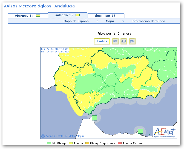The width and height of the screenshot is (184, 149).
Task: Click the Ceuta green square marker
Action: tap(94, 118)
